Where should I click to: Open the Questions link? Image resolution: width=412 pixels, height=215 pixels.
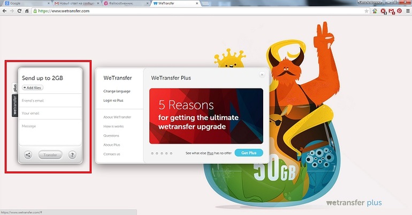click(111, 136)
